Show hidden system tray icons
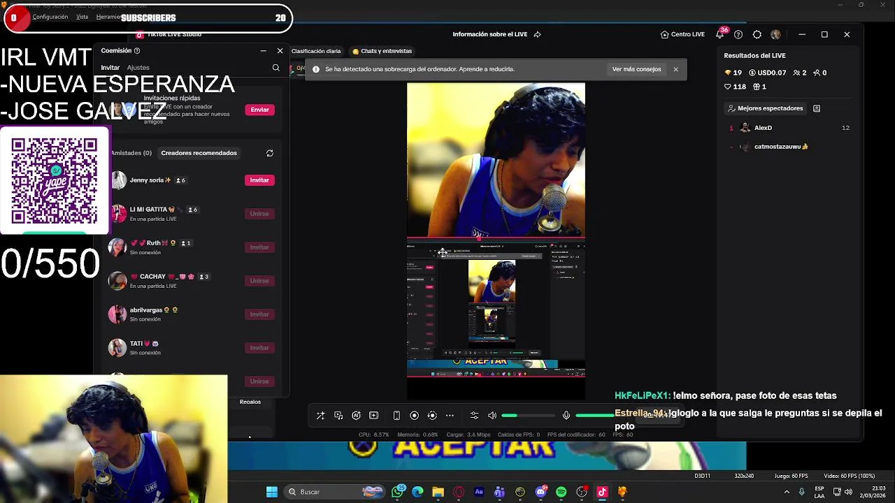Screen dimensions: 895x503 tap(787, 492)
